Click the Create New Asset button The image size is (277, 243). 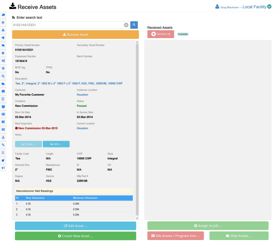(x=75, y=236)
